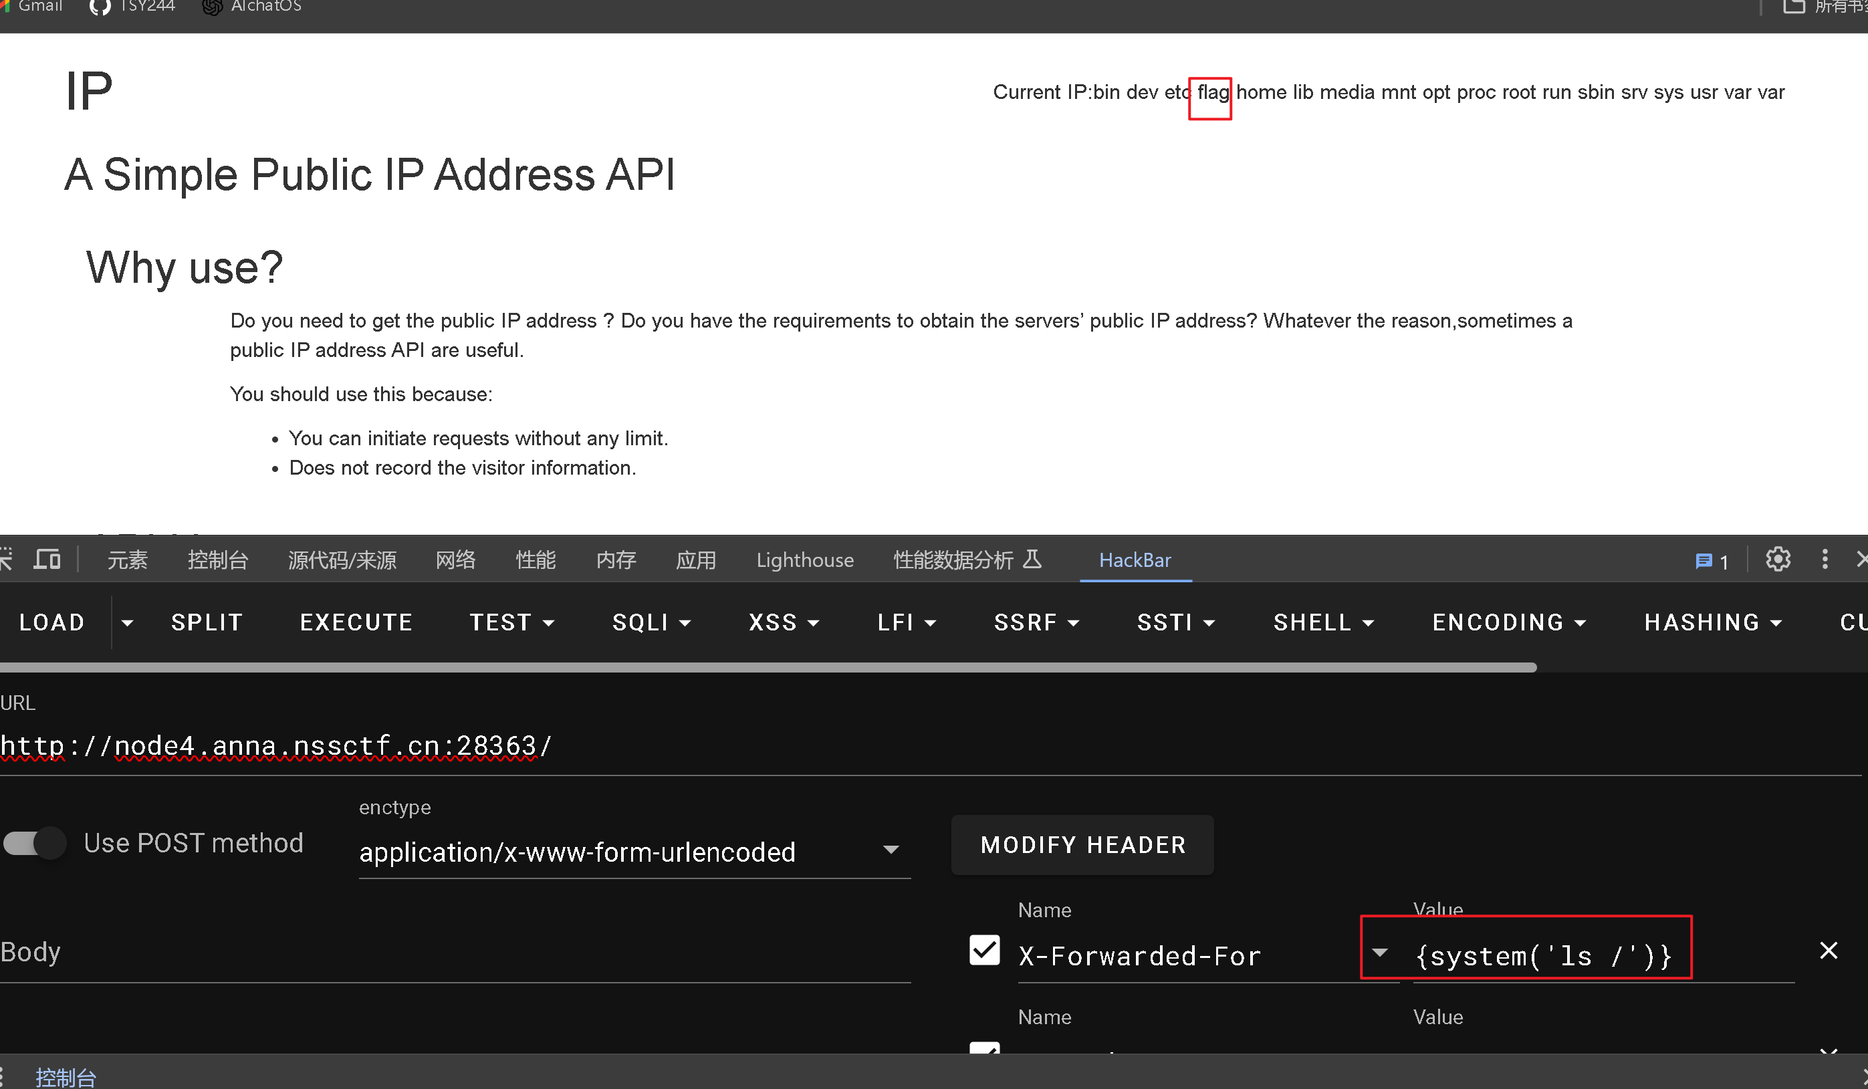
Task: Switch to the HackBar tab
Action: click(x=1134, y=560)
